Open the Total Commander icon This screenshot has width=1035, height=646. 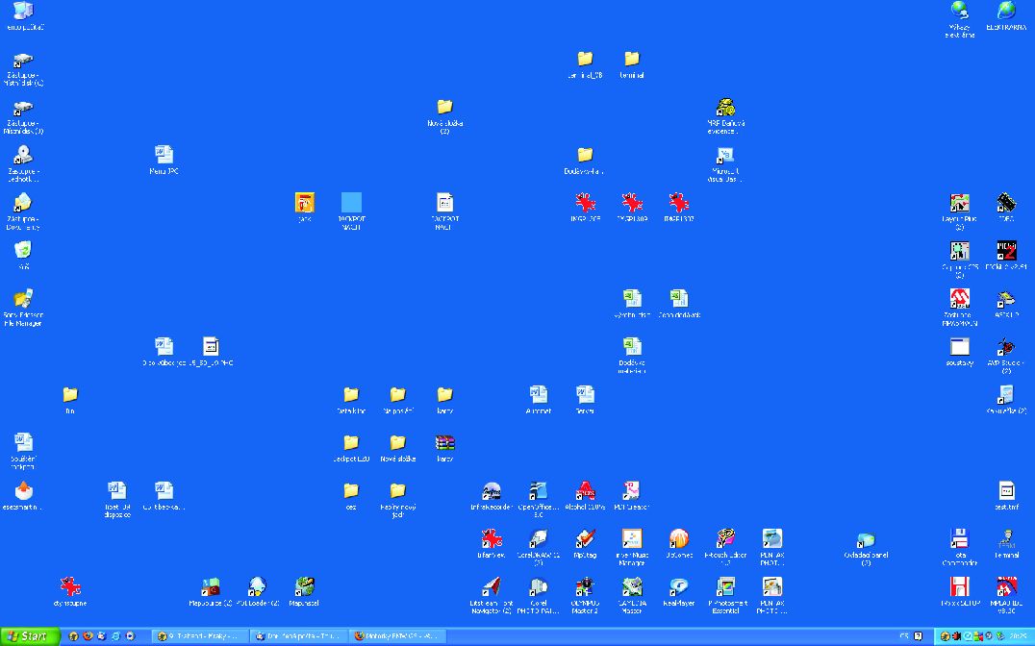point(958,540)
